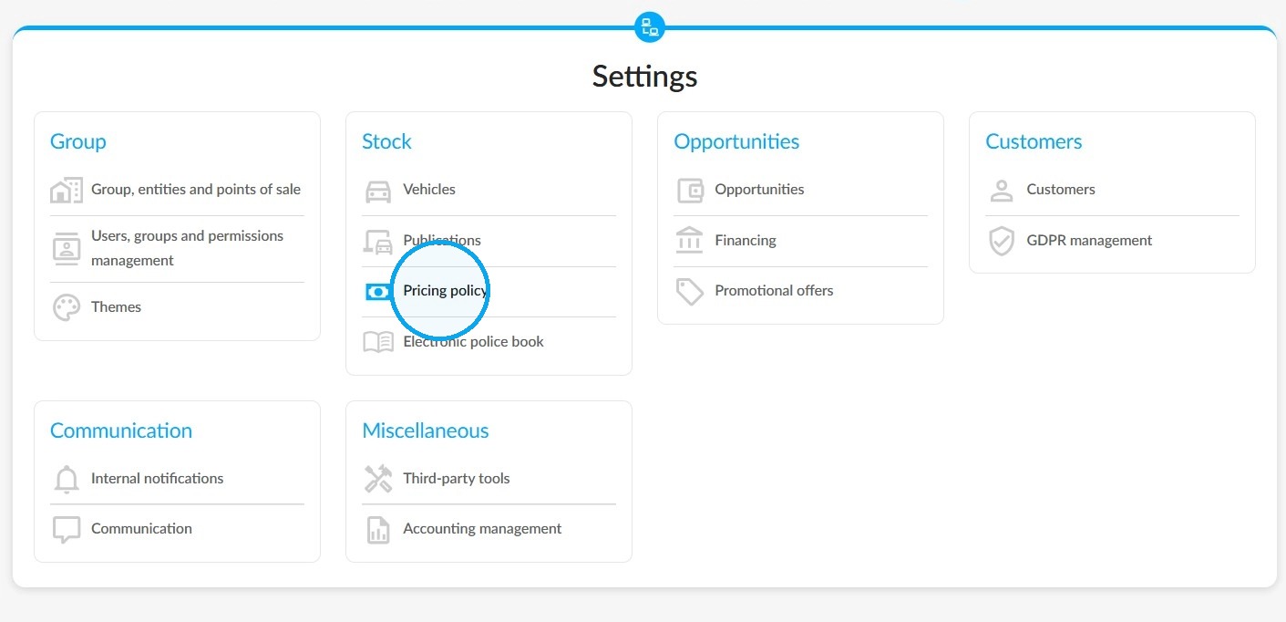Click the car icon next to Vehicles

(x=378, y=191)
